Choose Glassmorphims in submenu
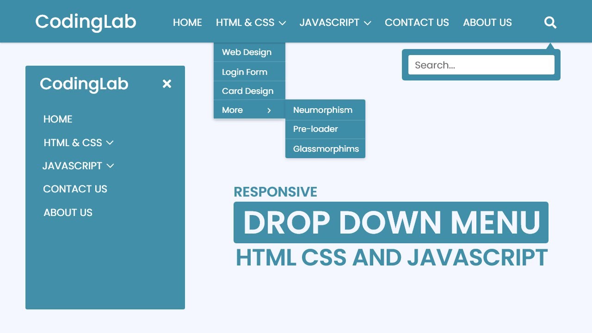Viewport: 592px width, 333px height. point(325,148)
